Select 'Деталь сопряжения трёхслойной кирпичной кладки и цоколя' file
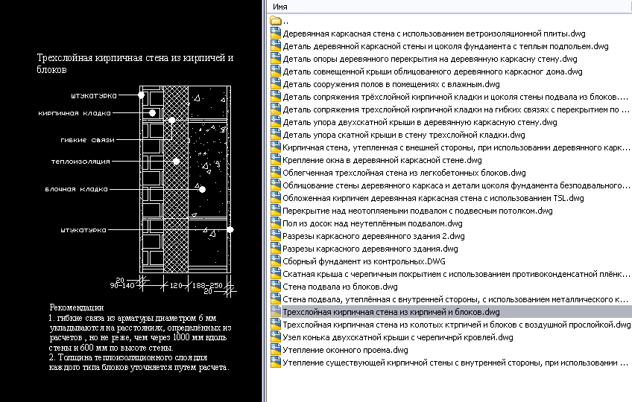Viewport: 632px width, 402px height. point(455,97)
